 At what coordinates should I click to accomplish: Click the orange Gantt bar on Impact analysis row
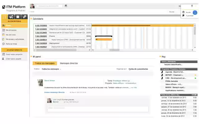coord(104,39)
